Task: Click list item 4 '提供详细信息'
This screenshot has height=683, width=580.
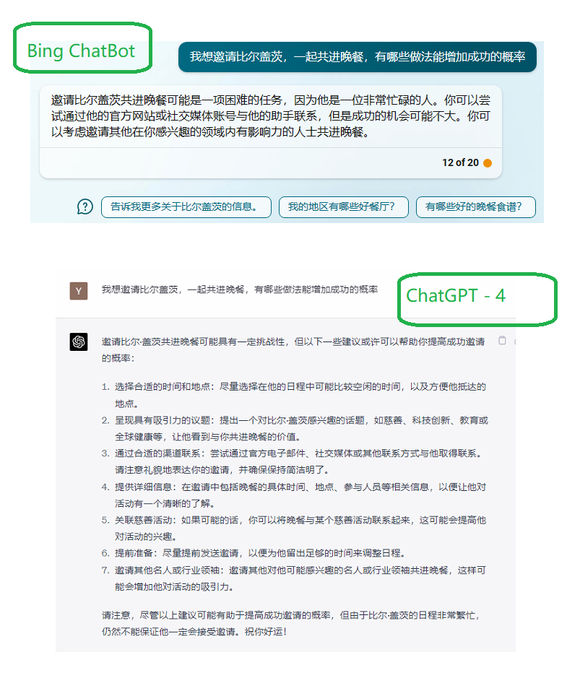Action: pos(143,487)
